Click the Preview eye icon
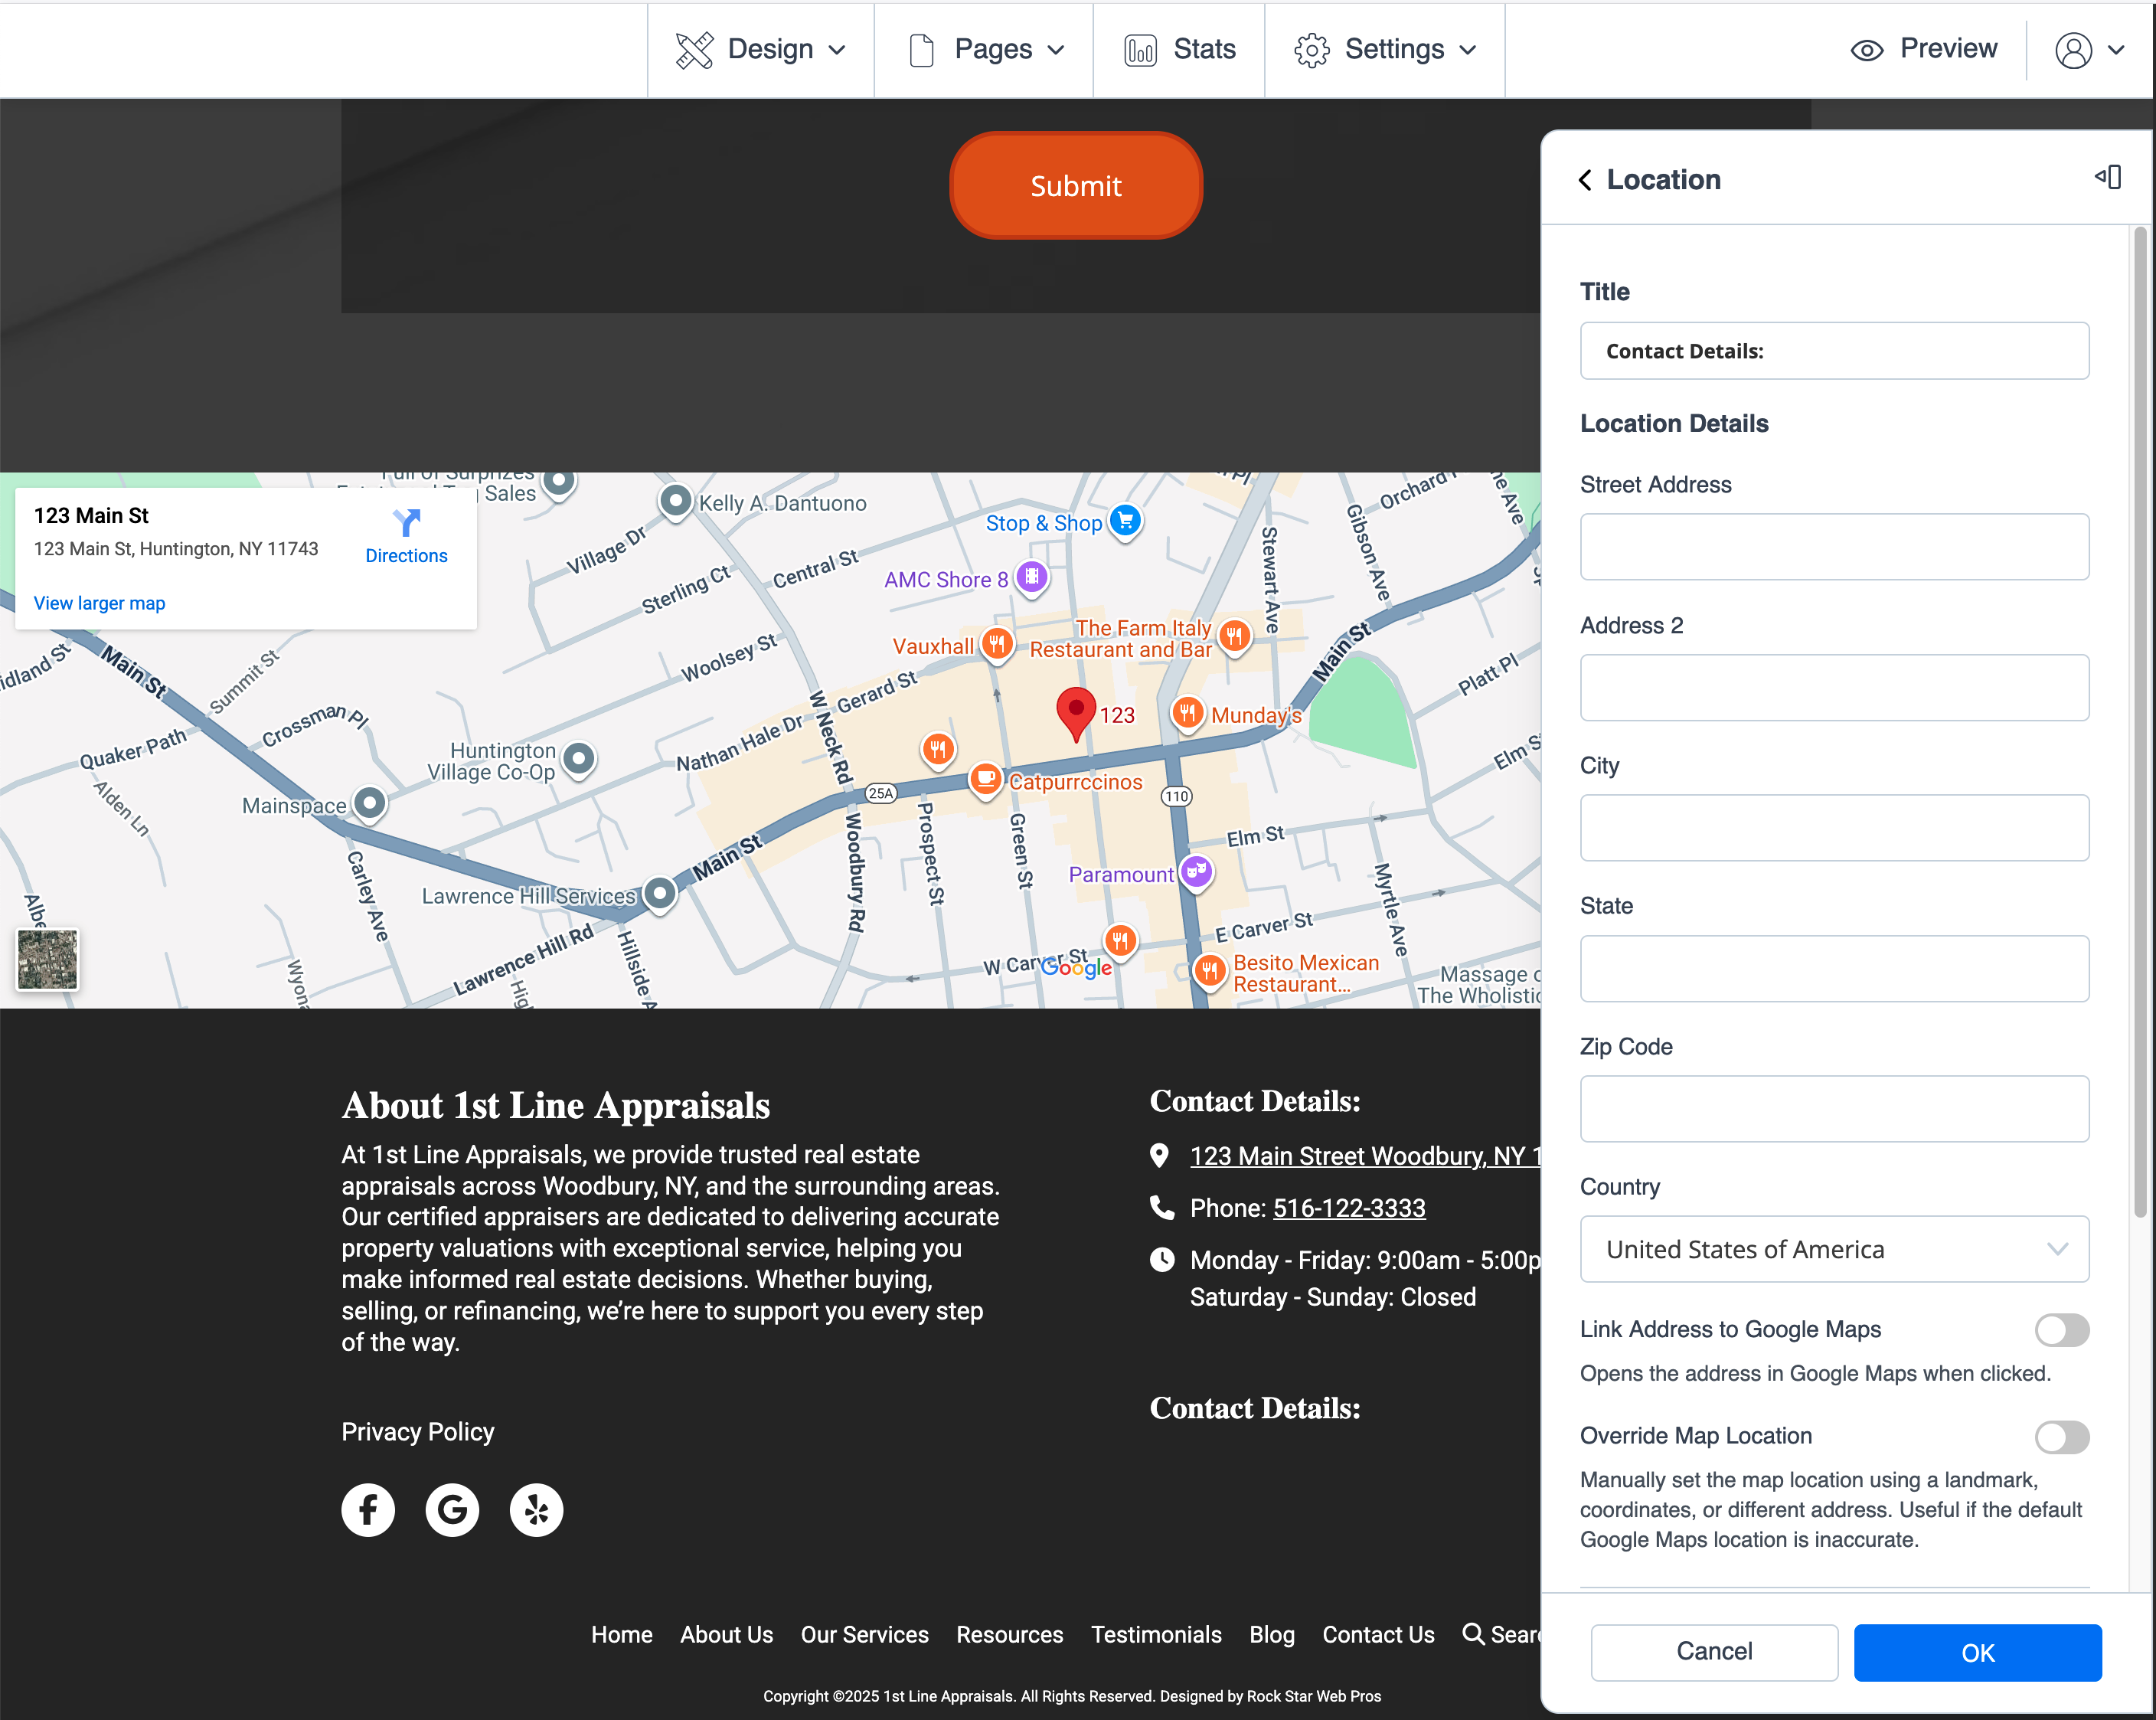 [1866, 50]
